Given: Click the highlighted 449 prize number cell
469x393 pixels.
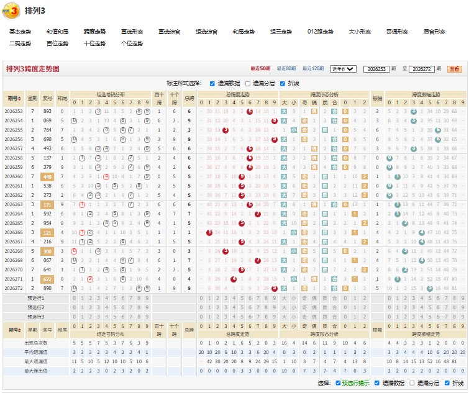Looking at the screenshot, I should [x=47, y=176].
